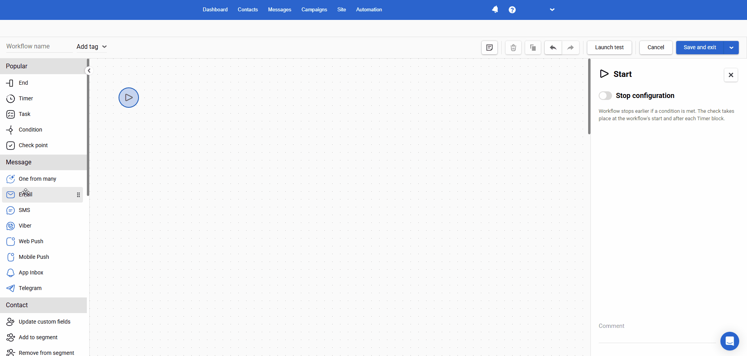Collapse the blocks sidebar
The width and height of the screenshot is (747, 356).
tap(89, 71)
